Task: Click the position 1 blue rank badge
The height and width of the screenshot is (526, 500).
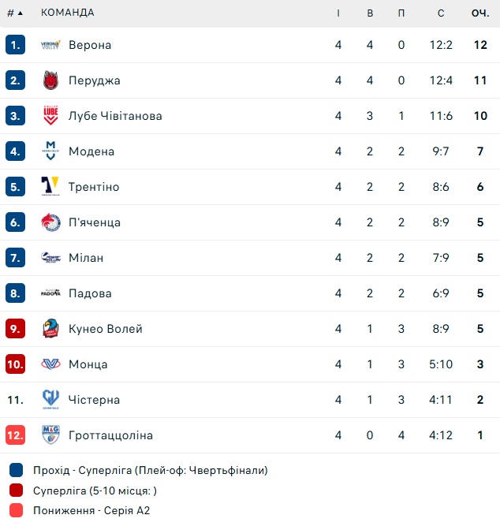Action: pyautogui.click(x=16, y=45)
